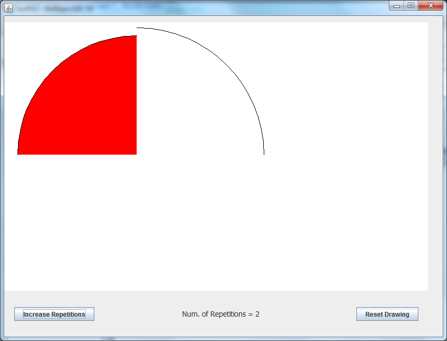
Task: Click the gray panel between label and Reset Drawing
Action: (x=307, y=314)
